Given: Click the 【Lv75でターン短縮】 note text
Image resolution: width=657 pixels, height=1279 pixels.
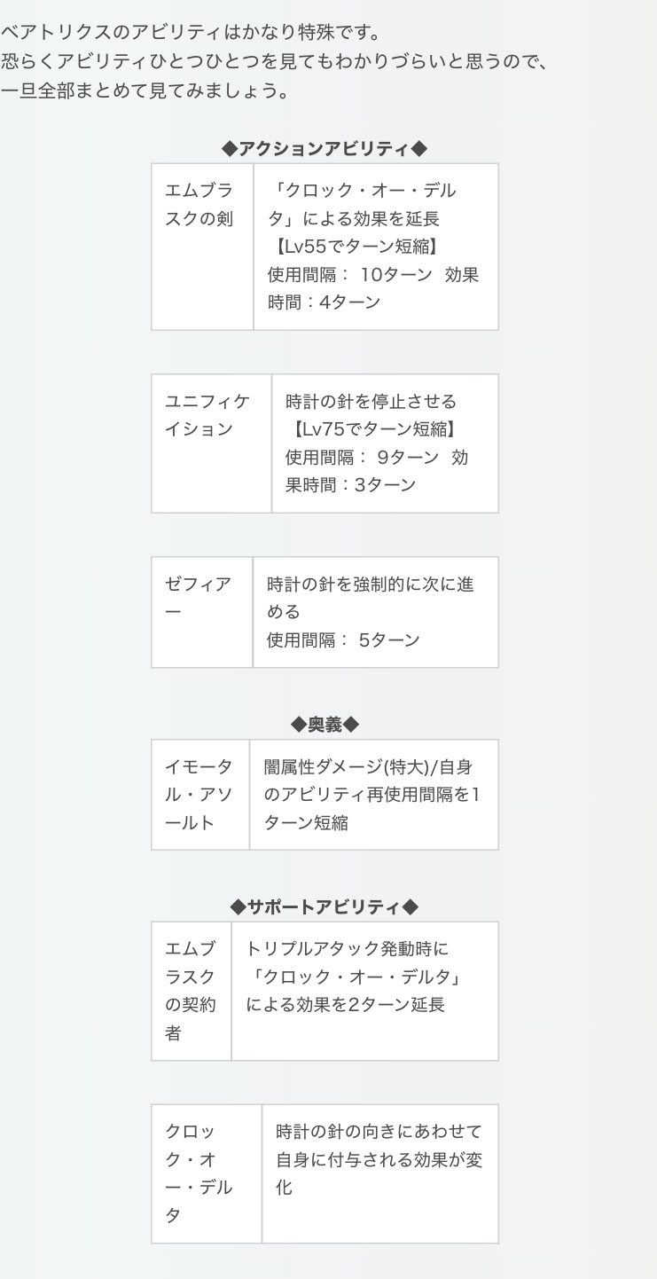Looking at the screenshot, I should (x=375, y=429).
